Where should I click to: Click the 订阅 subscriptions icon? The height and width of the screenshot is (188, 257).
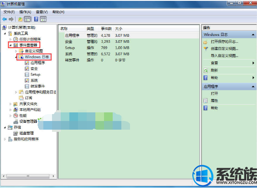click(x=21, y=98)
